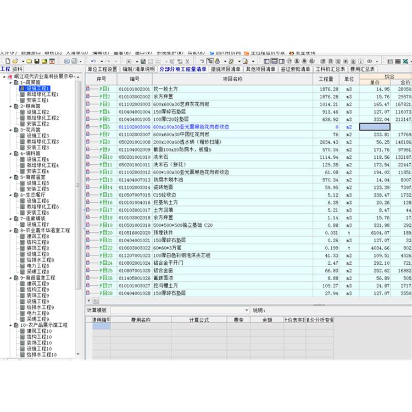Collapse the 10-农产品展示馆工程 node
Viewport: 412px width, 412px height.
pos(10,325)
